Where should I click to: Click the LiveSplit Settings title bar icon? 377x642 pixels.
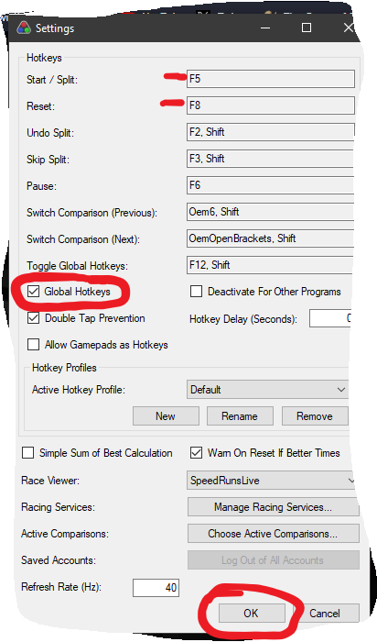coord(23,28)
